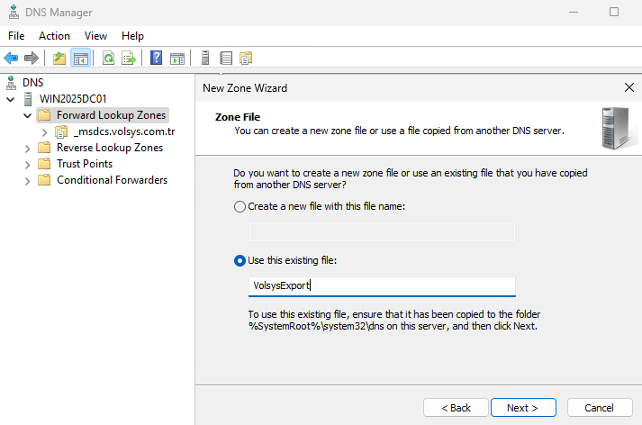
Task: Select 'Use this existing file' radio button
Action: 240,260
